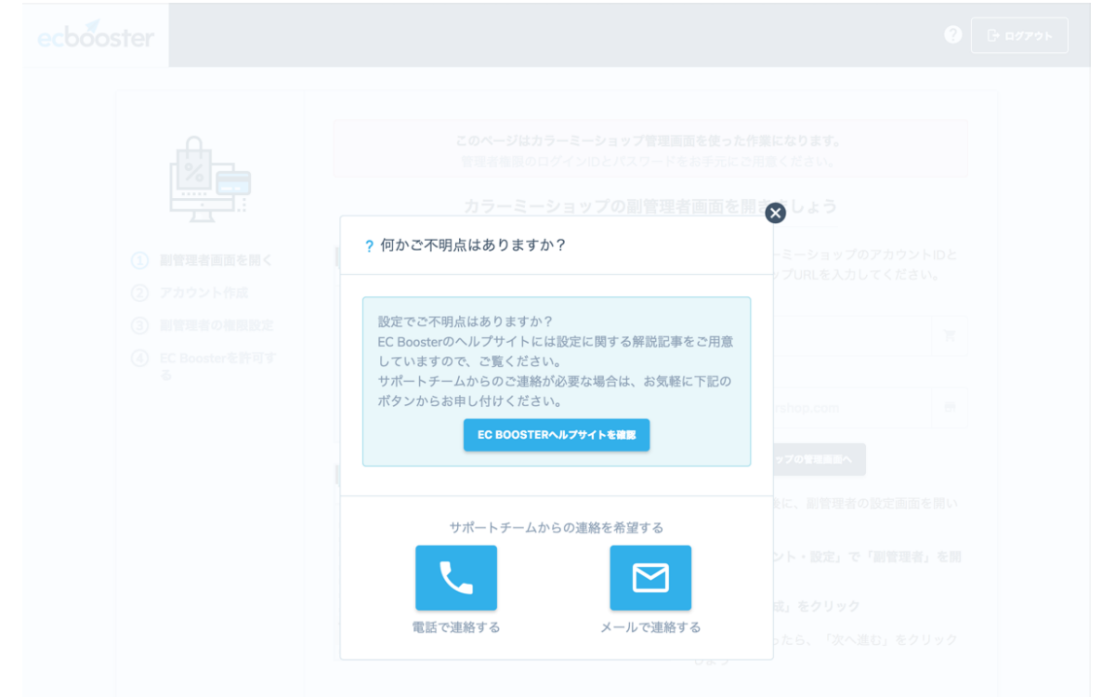This screenshot has height=697, width=1115.
Task: Click the account ID input field behind dialog
Action: [x=852, y=335]
